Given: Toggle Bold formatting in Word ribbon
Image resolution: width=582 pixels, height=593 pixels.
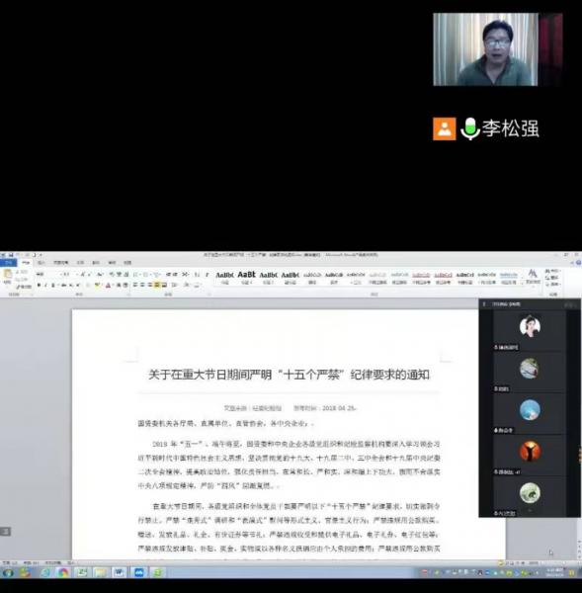Looking at the screenshot, I should pyautogui.click(x=39, y=286).
